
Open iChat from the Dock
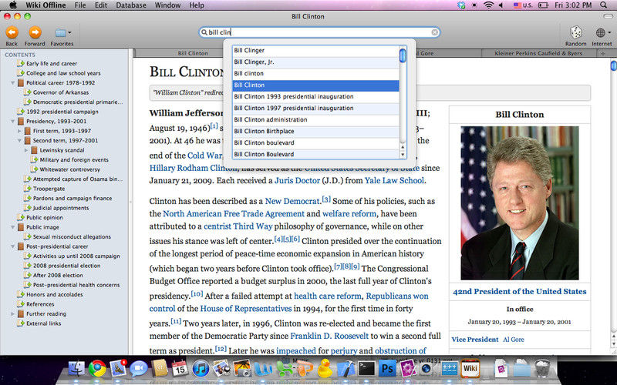pos(139,369)
